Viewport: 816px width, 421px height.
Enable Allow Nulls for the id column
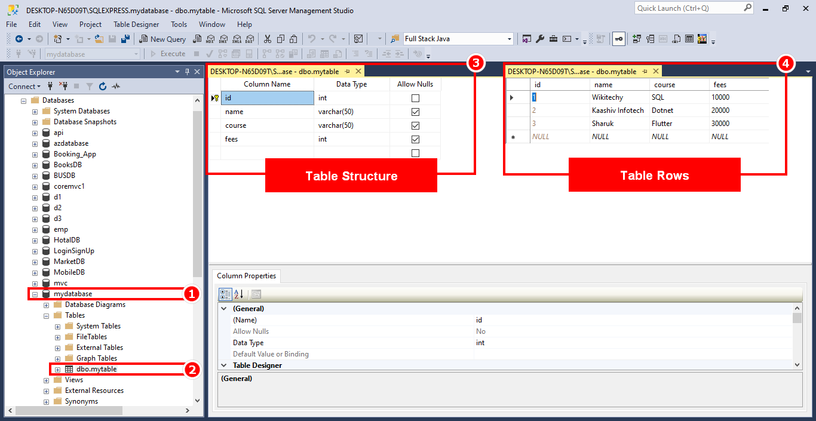coord(415,97)
